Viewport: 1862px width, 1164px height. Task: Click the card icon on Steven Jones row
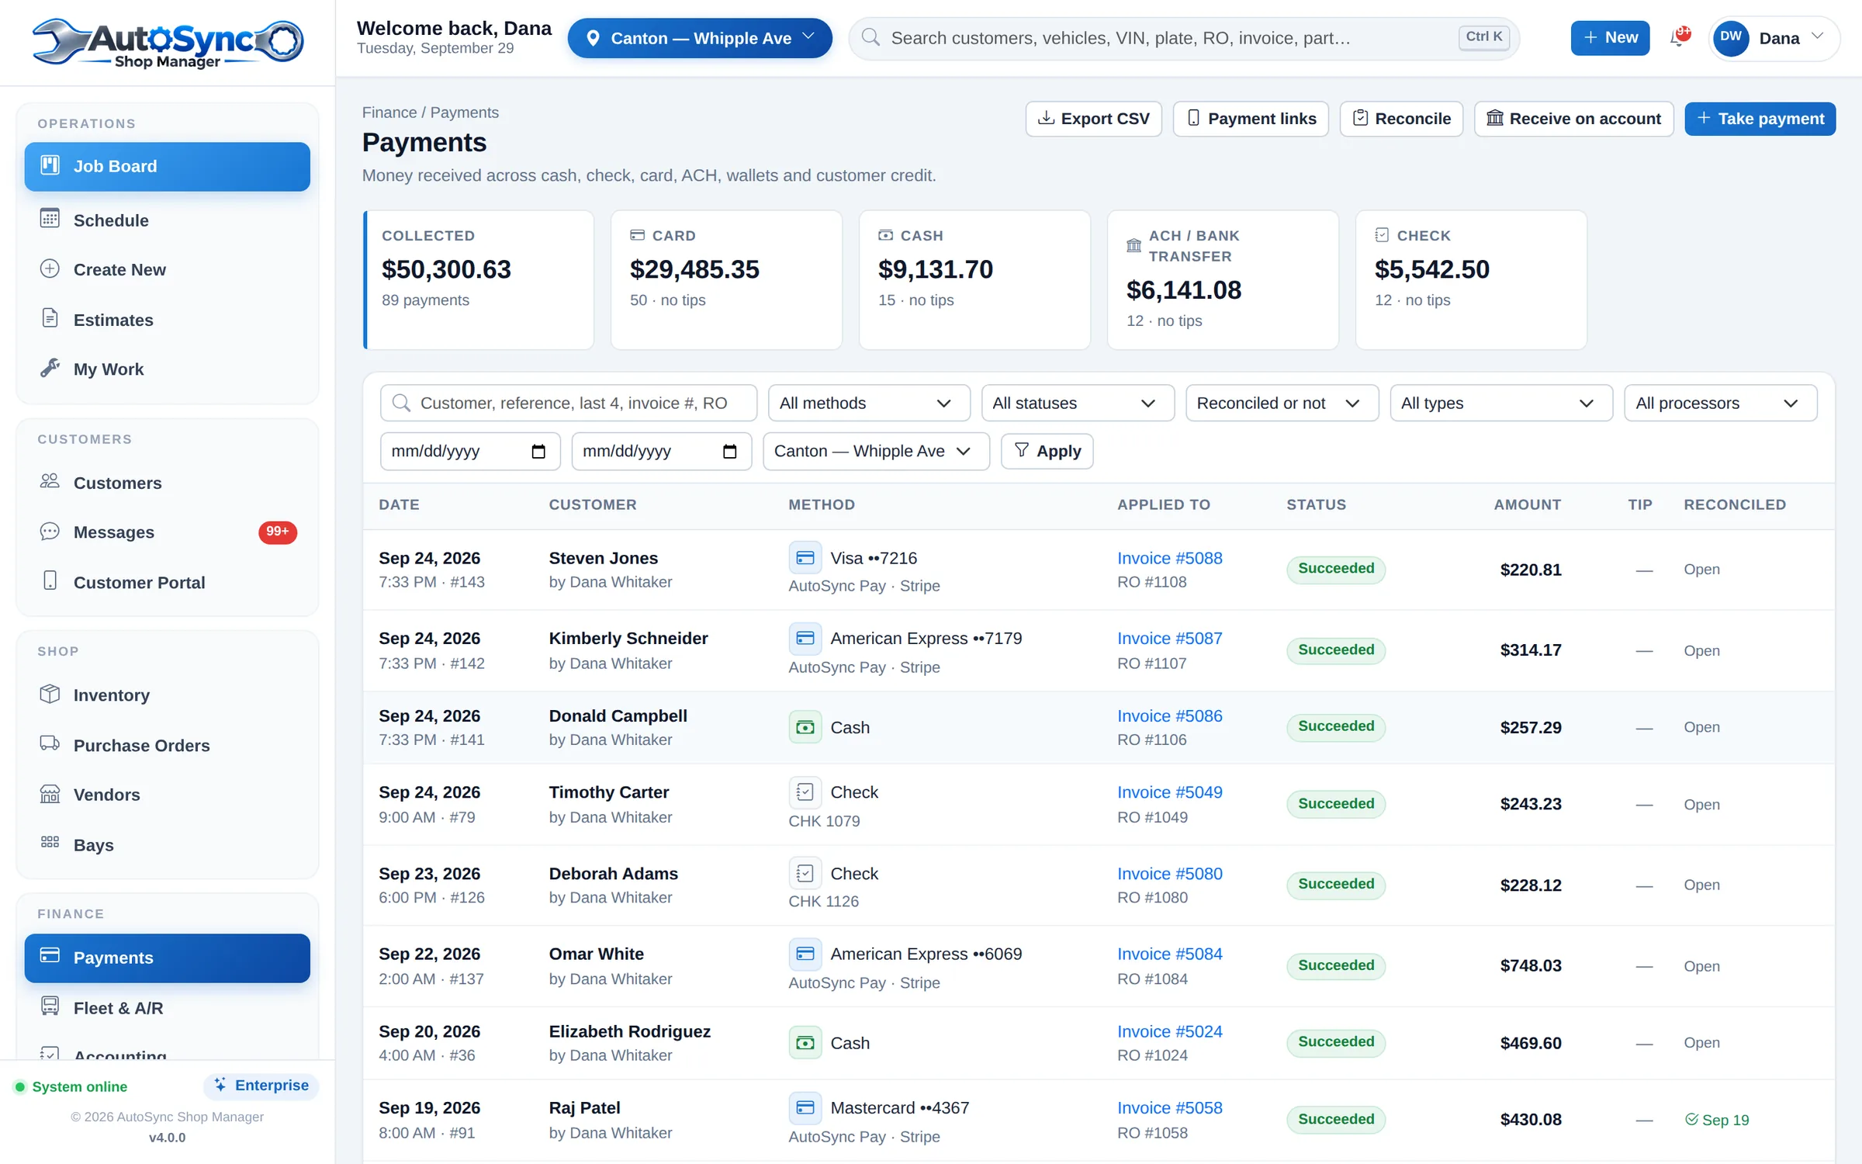pos(805,558)
